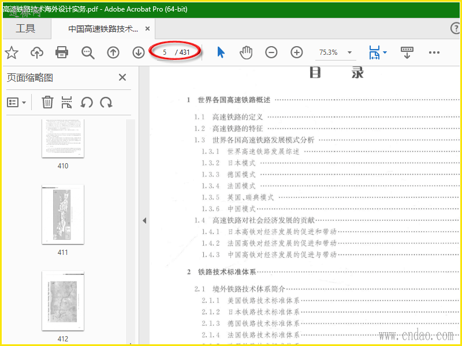The image size is (462, 346).
Task: Click the entry 1.3.3 德国模式
Action: (228, 175)
